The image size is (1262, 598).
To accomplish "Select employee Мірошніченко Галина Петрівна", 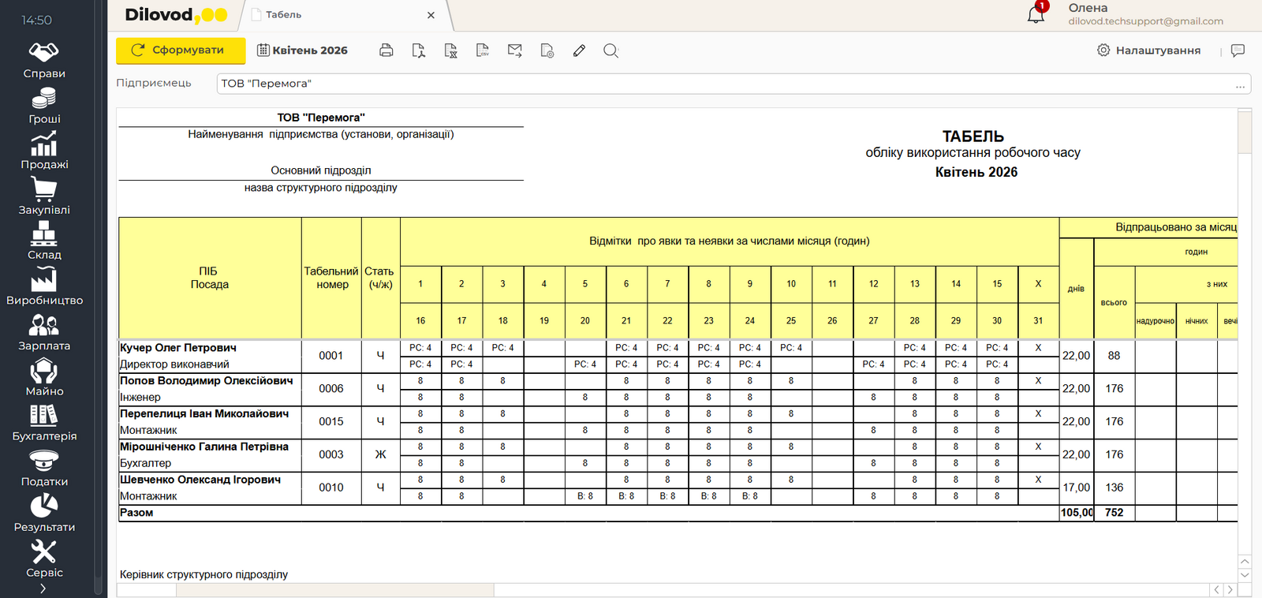I will coord(204,447).
